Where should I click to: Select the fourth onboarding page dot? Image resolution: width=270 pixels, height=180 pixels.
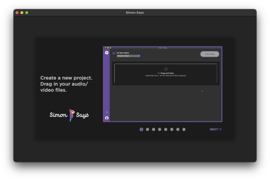click(160, 130)
